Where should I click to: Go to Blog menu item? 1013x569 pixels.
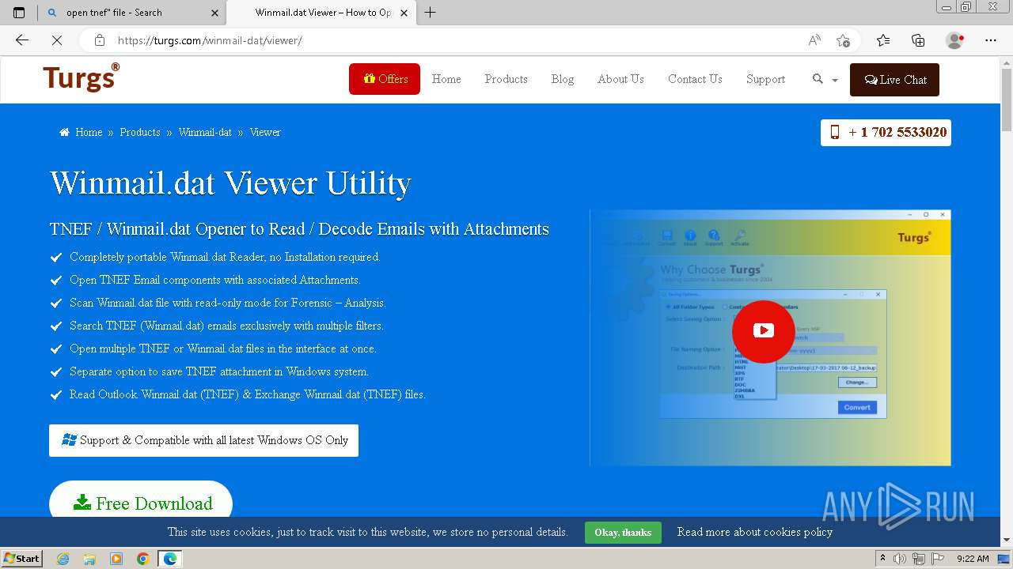(x=563, y=79)
